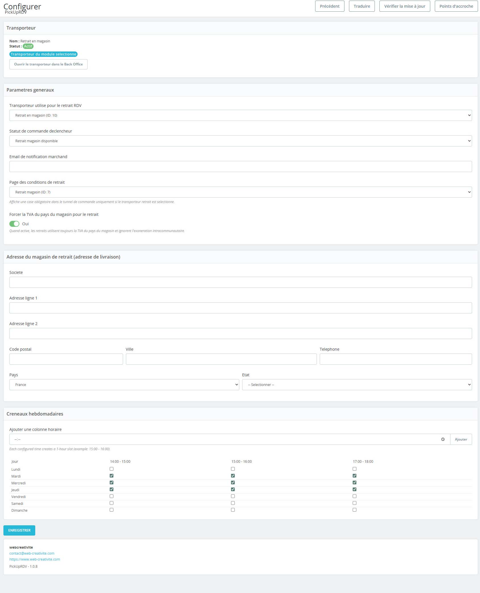Toggle off Forcer la TVA switch

coord(14,224)
